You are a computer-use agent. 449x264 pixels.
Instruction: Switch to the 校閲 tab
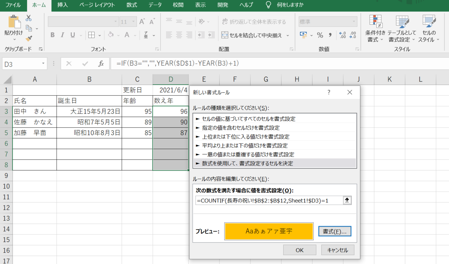coord(178,5)
